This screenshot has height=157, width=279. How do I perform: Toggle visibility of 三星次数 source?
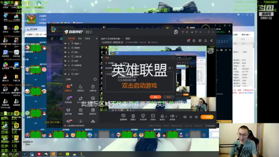click(x=65, y=57)
